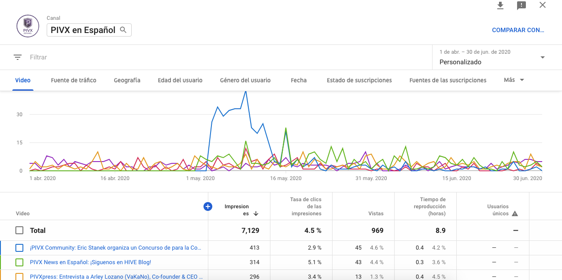Click the 5.1 % click rate cell
This screenshot has height=280, width=562.
pos(315,262)
